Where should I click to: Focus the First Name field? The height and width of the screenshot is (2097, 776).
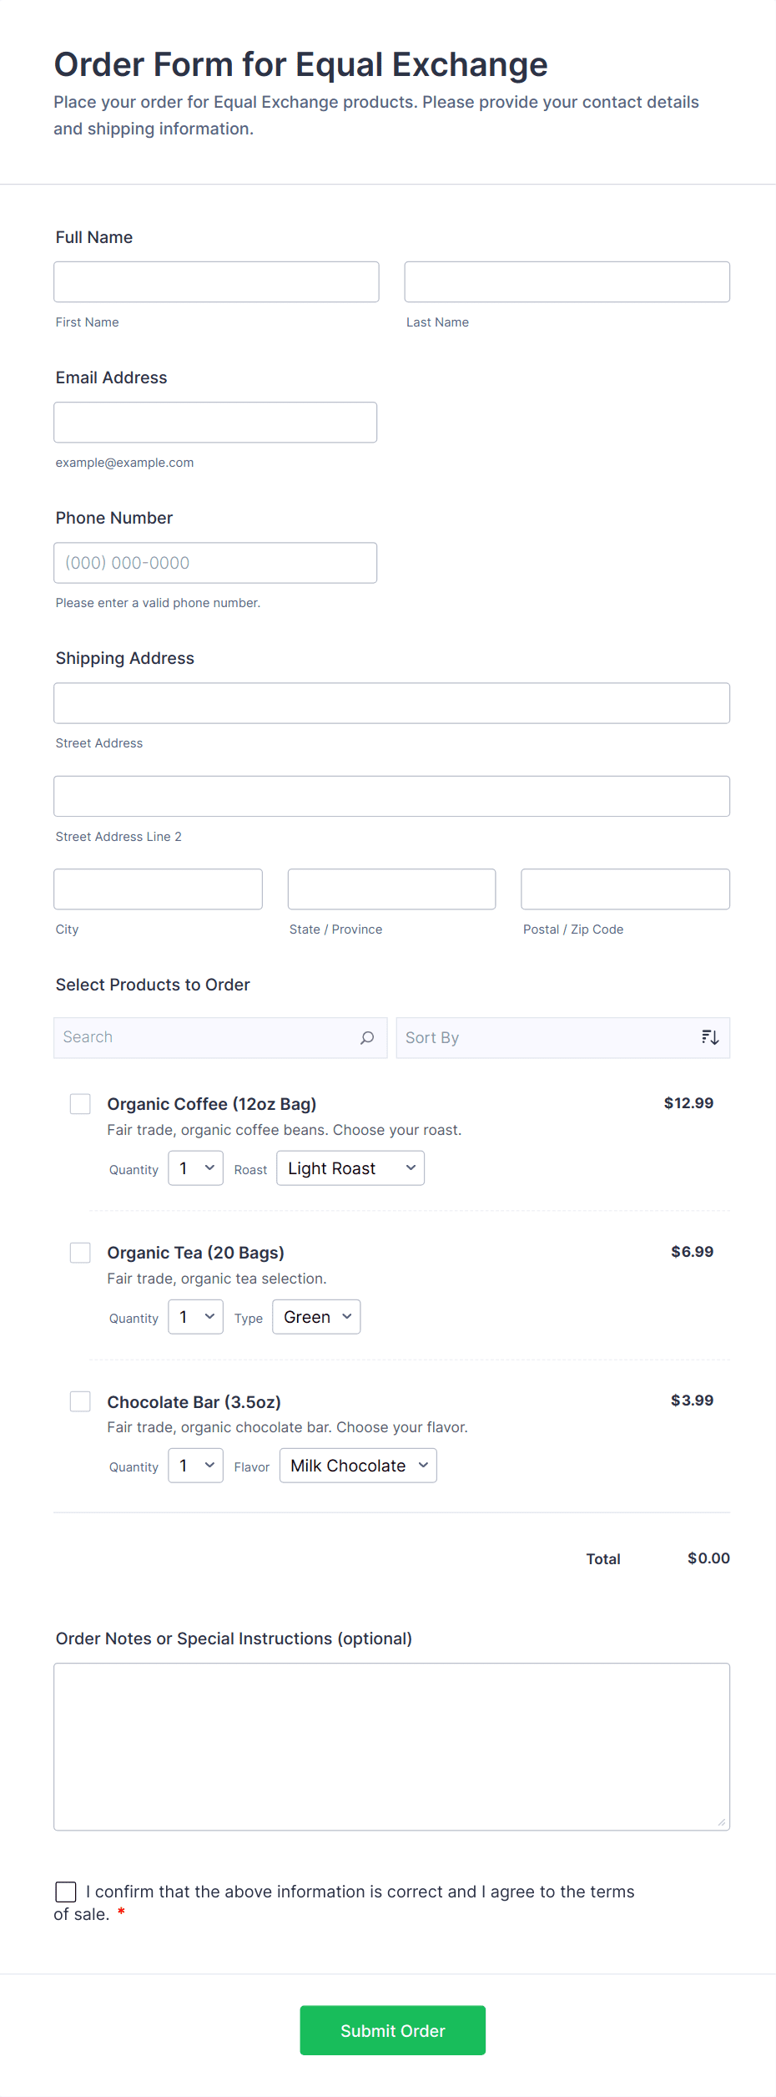click(x=216, y=282)
